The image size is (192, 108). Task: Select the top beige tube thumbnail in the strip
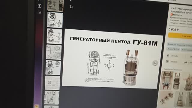coord(55,6)
